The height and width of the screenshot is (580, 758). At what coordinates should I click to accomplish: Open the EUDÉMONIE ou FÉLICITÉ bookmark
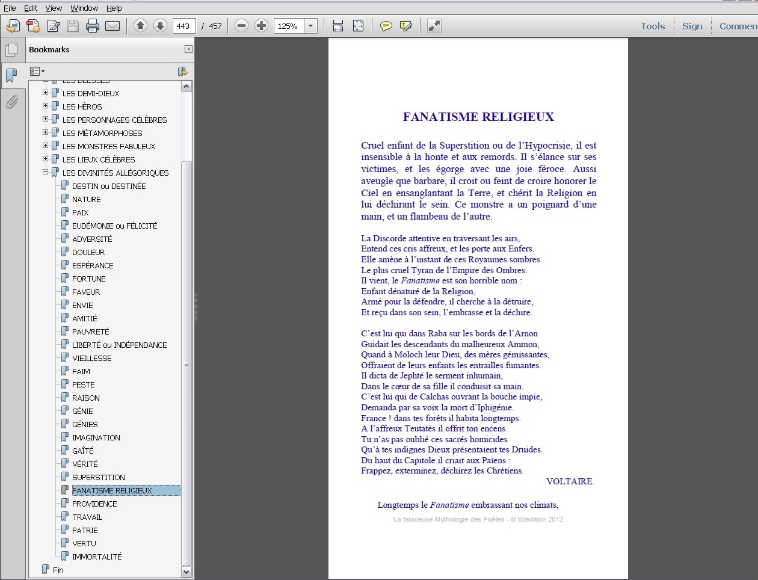point(115,226)
